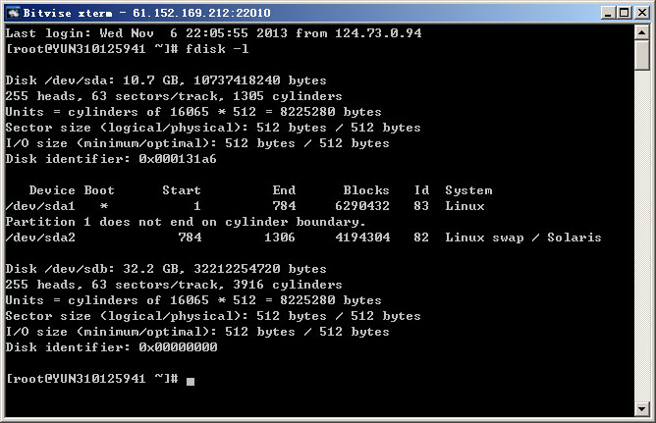Click the '/dev/sda1' device name
This screenshot has width=656, height=423.
40,206
